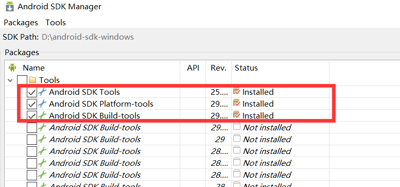The image size is (400, 187).
Task: Click Not installed icon for revision 29
Action: coord(237,139)
